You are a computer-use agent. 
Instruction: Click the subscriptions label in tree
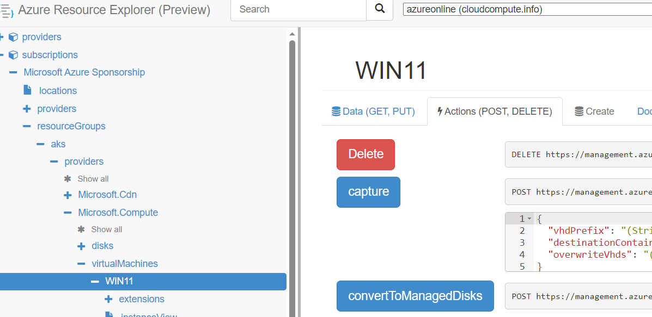[x=50, y=55]
